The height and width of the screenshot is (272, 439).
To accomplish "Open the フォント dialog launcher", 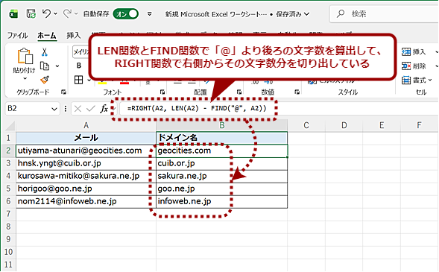I will coord(162,92).
